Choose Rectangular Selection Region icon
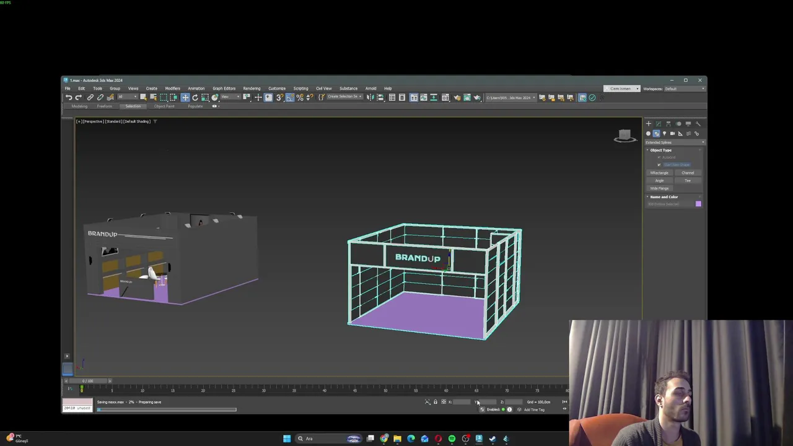 pyautogui.click(x=164, y=97)
